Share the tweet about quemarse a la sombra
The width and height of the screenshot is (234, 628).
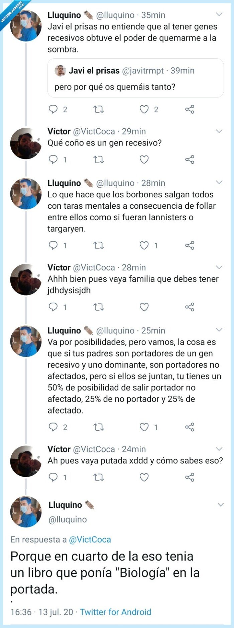tap(190, 108)
